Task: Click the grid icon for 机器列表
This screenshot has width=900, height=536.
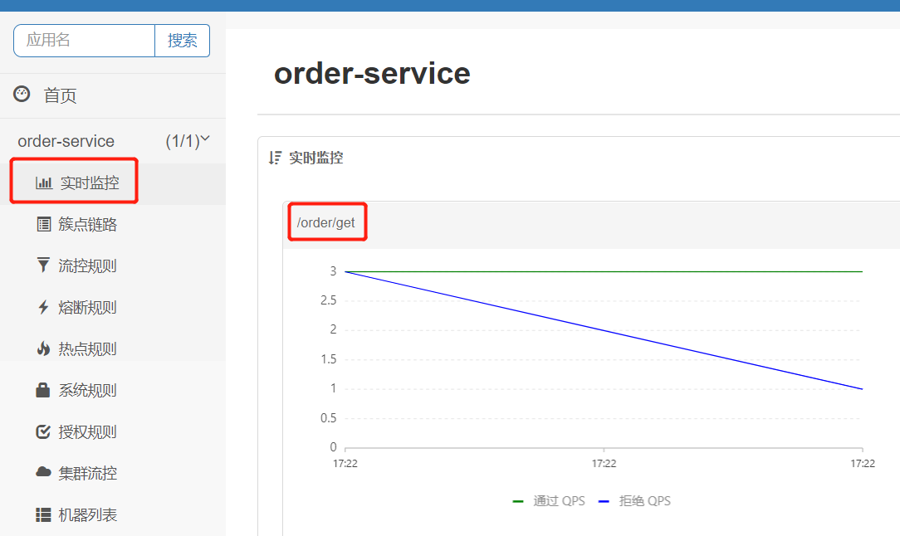Action: (x=43, y=515)
